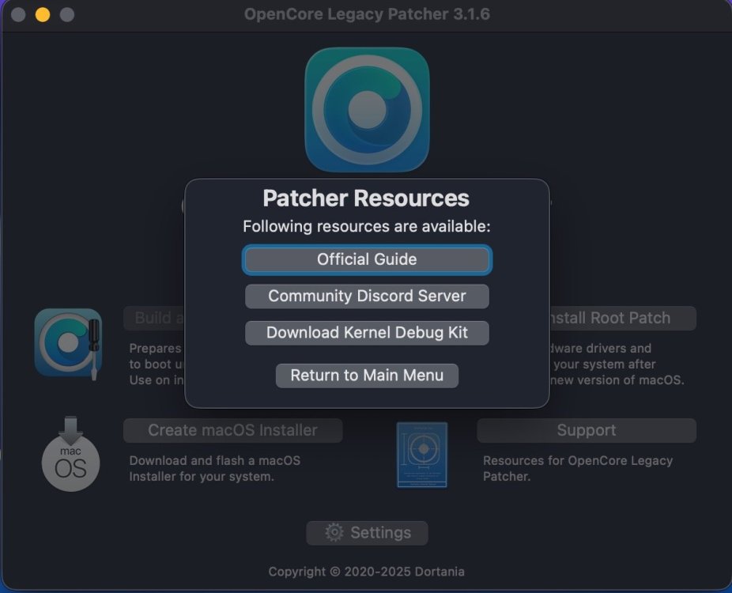Click the Create macOS Installer button

coord(233,430)
